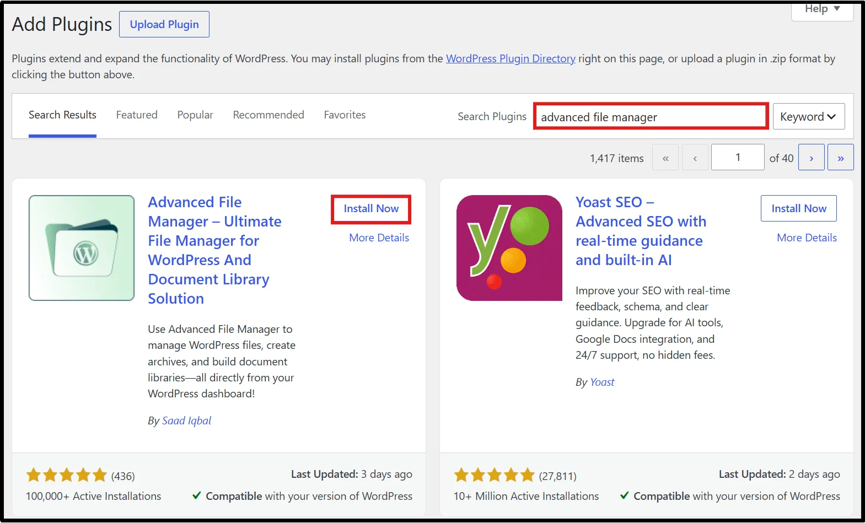
Task: Open author Yoast link
Action: click(x=602, y=382)
